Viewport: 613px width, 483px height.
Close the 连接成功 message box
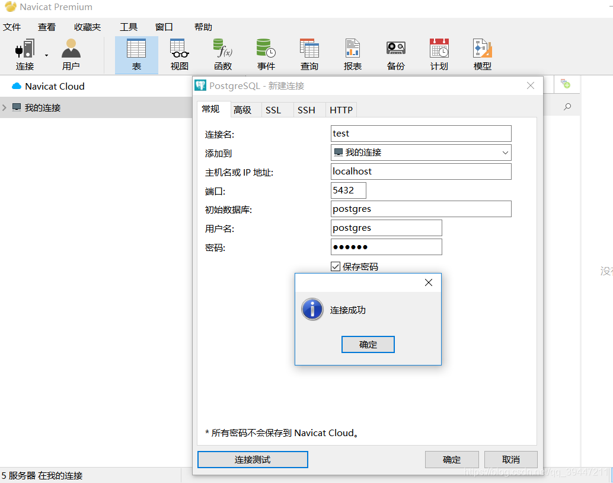tap(429, 282)
